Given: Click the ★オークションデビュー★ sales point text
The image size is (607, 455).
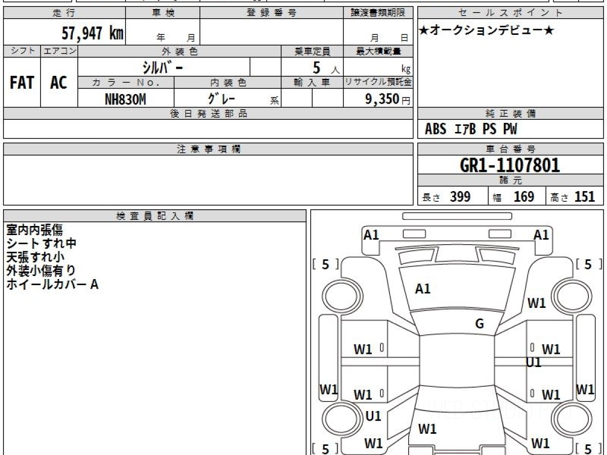Looking at the screenshot, I should (x=487, y=31).
